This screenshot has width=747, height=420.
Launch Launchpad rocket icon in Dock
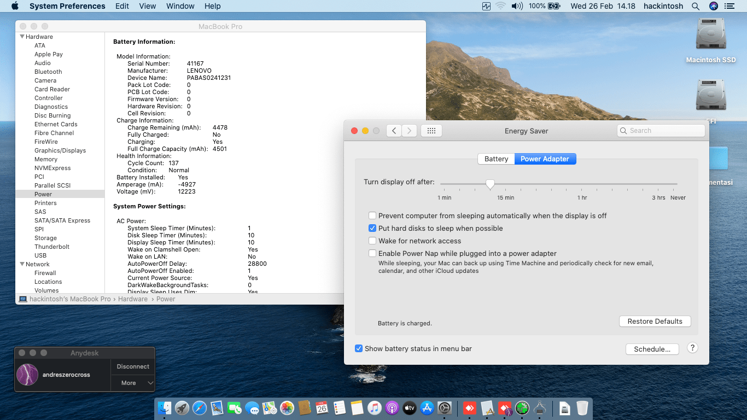182,408
